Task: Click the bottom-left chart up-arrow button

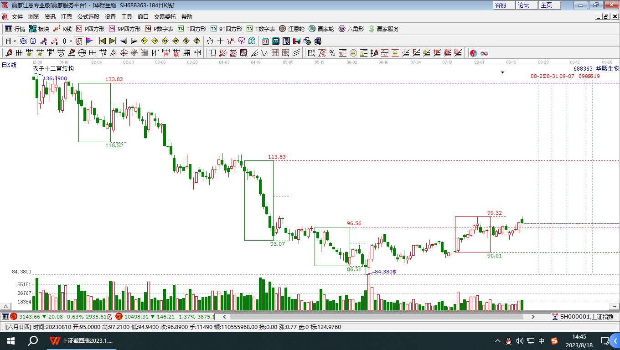Action: 5,307
